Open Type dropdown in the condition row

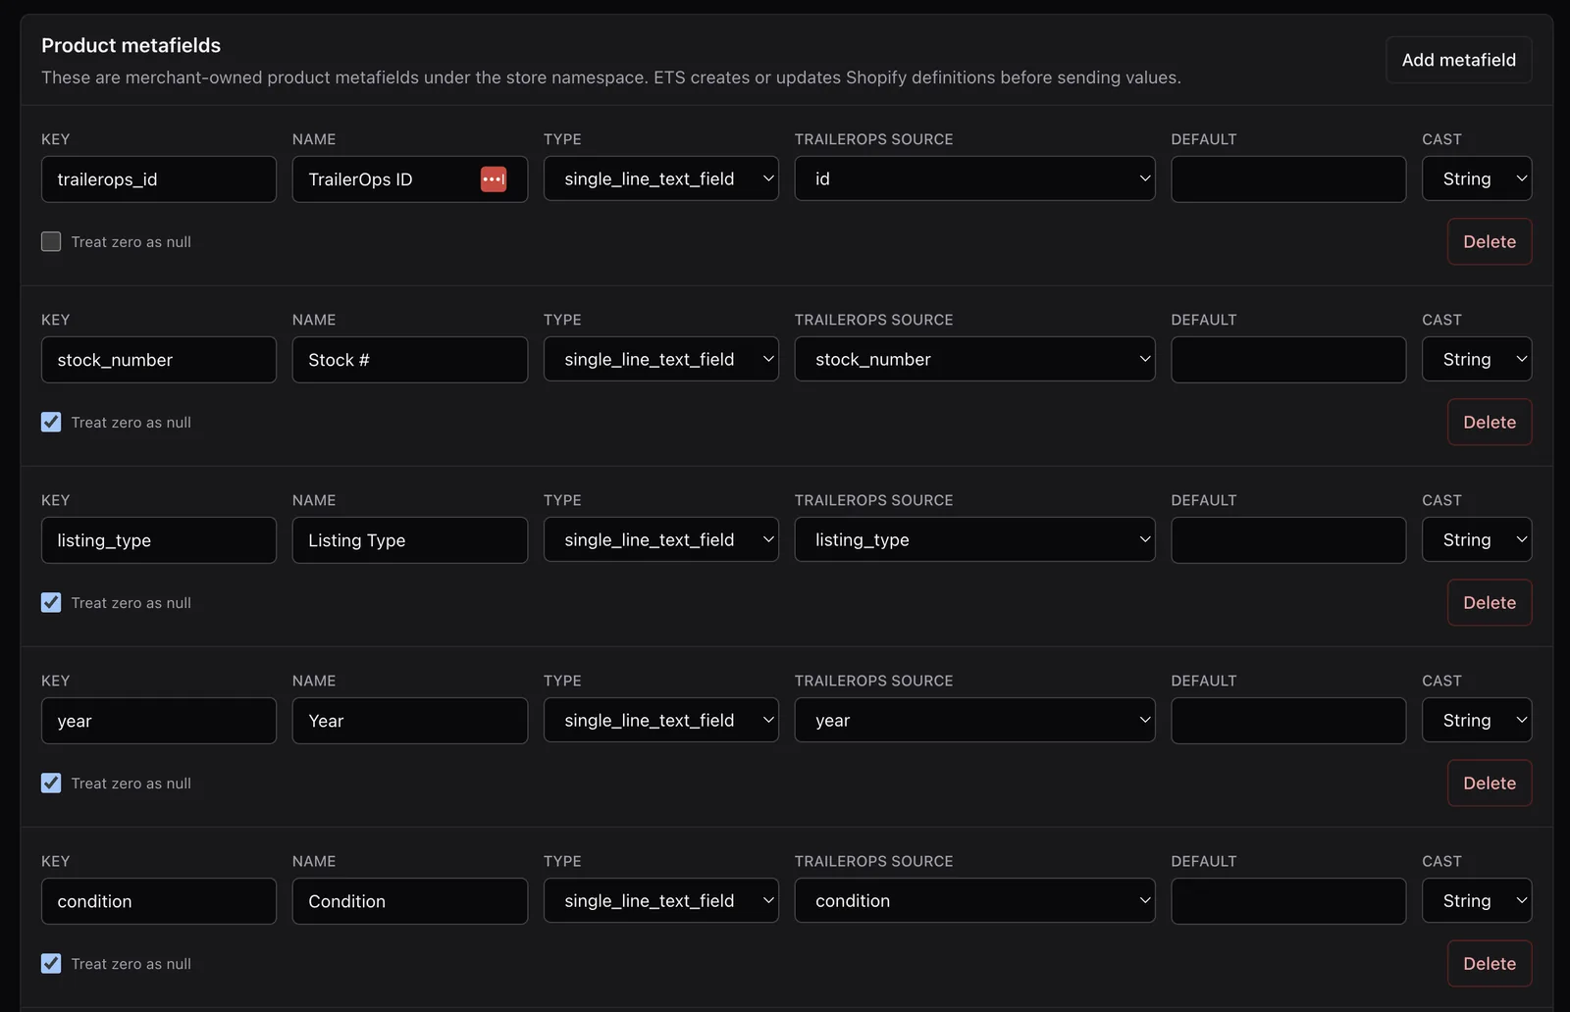coord(661,900)
